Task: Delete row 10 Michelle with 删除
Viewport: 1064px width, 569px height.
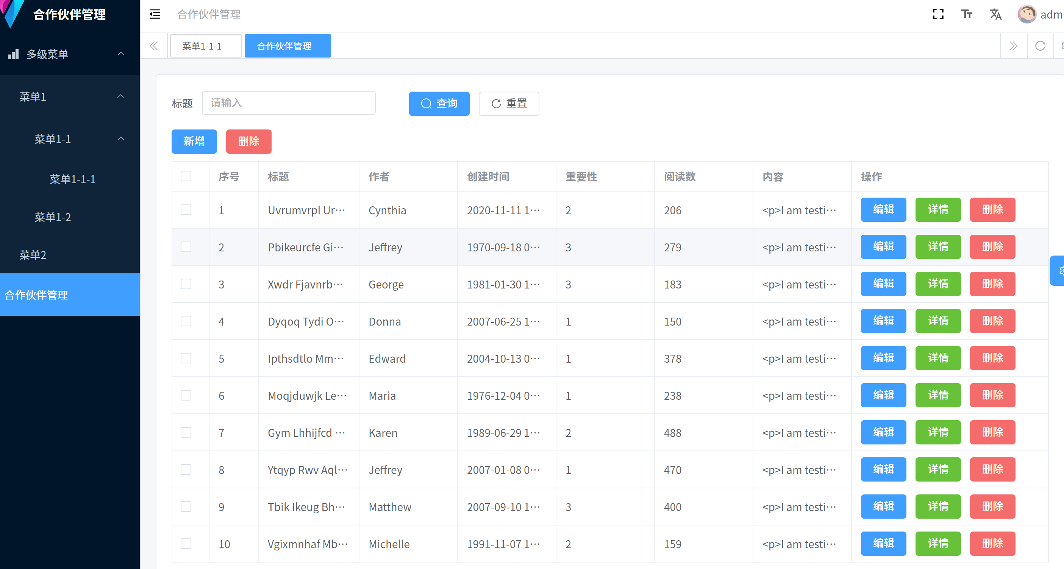Action: pyautogui.click(x=992, y=543)
